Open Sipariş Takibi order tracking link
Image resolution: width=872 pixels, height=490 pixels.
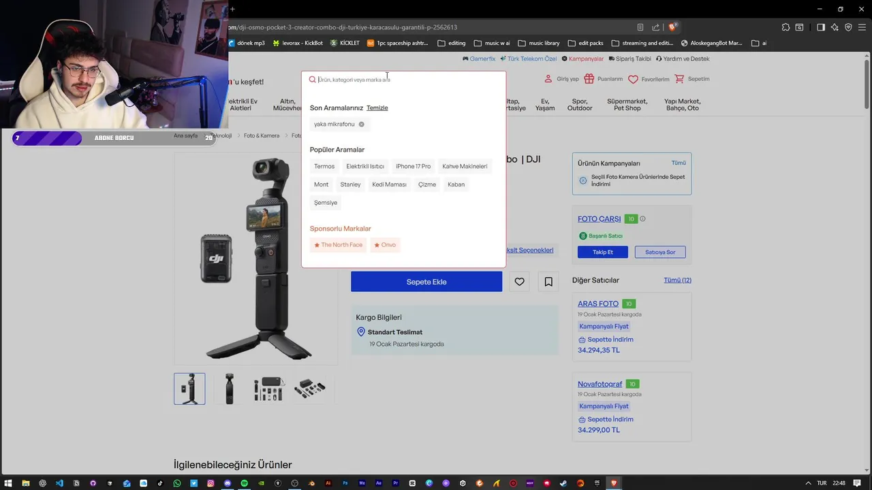tap(629, 59)
